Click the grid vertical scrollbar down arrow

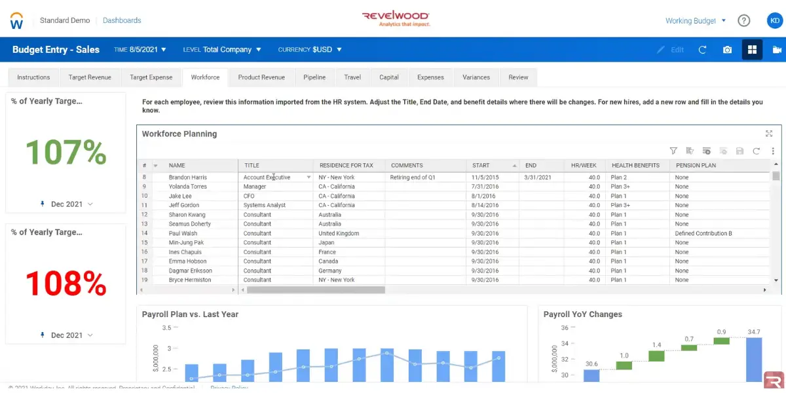click(x=776, y=280)
